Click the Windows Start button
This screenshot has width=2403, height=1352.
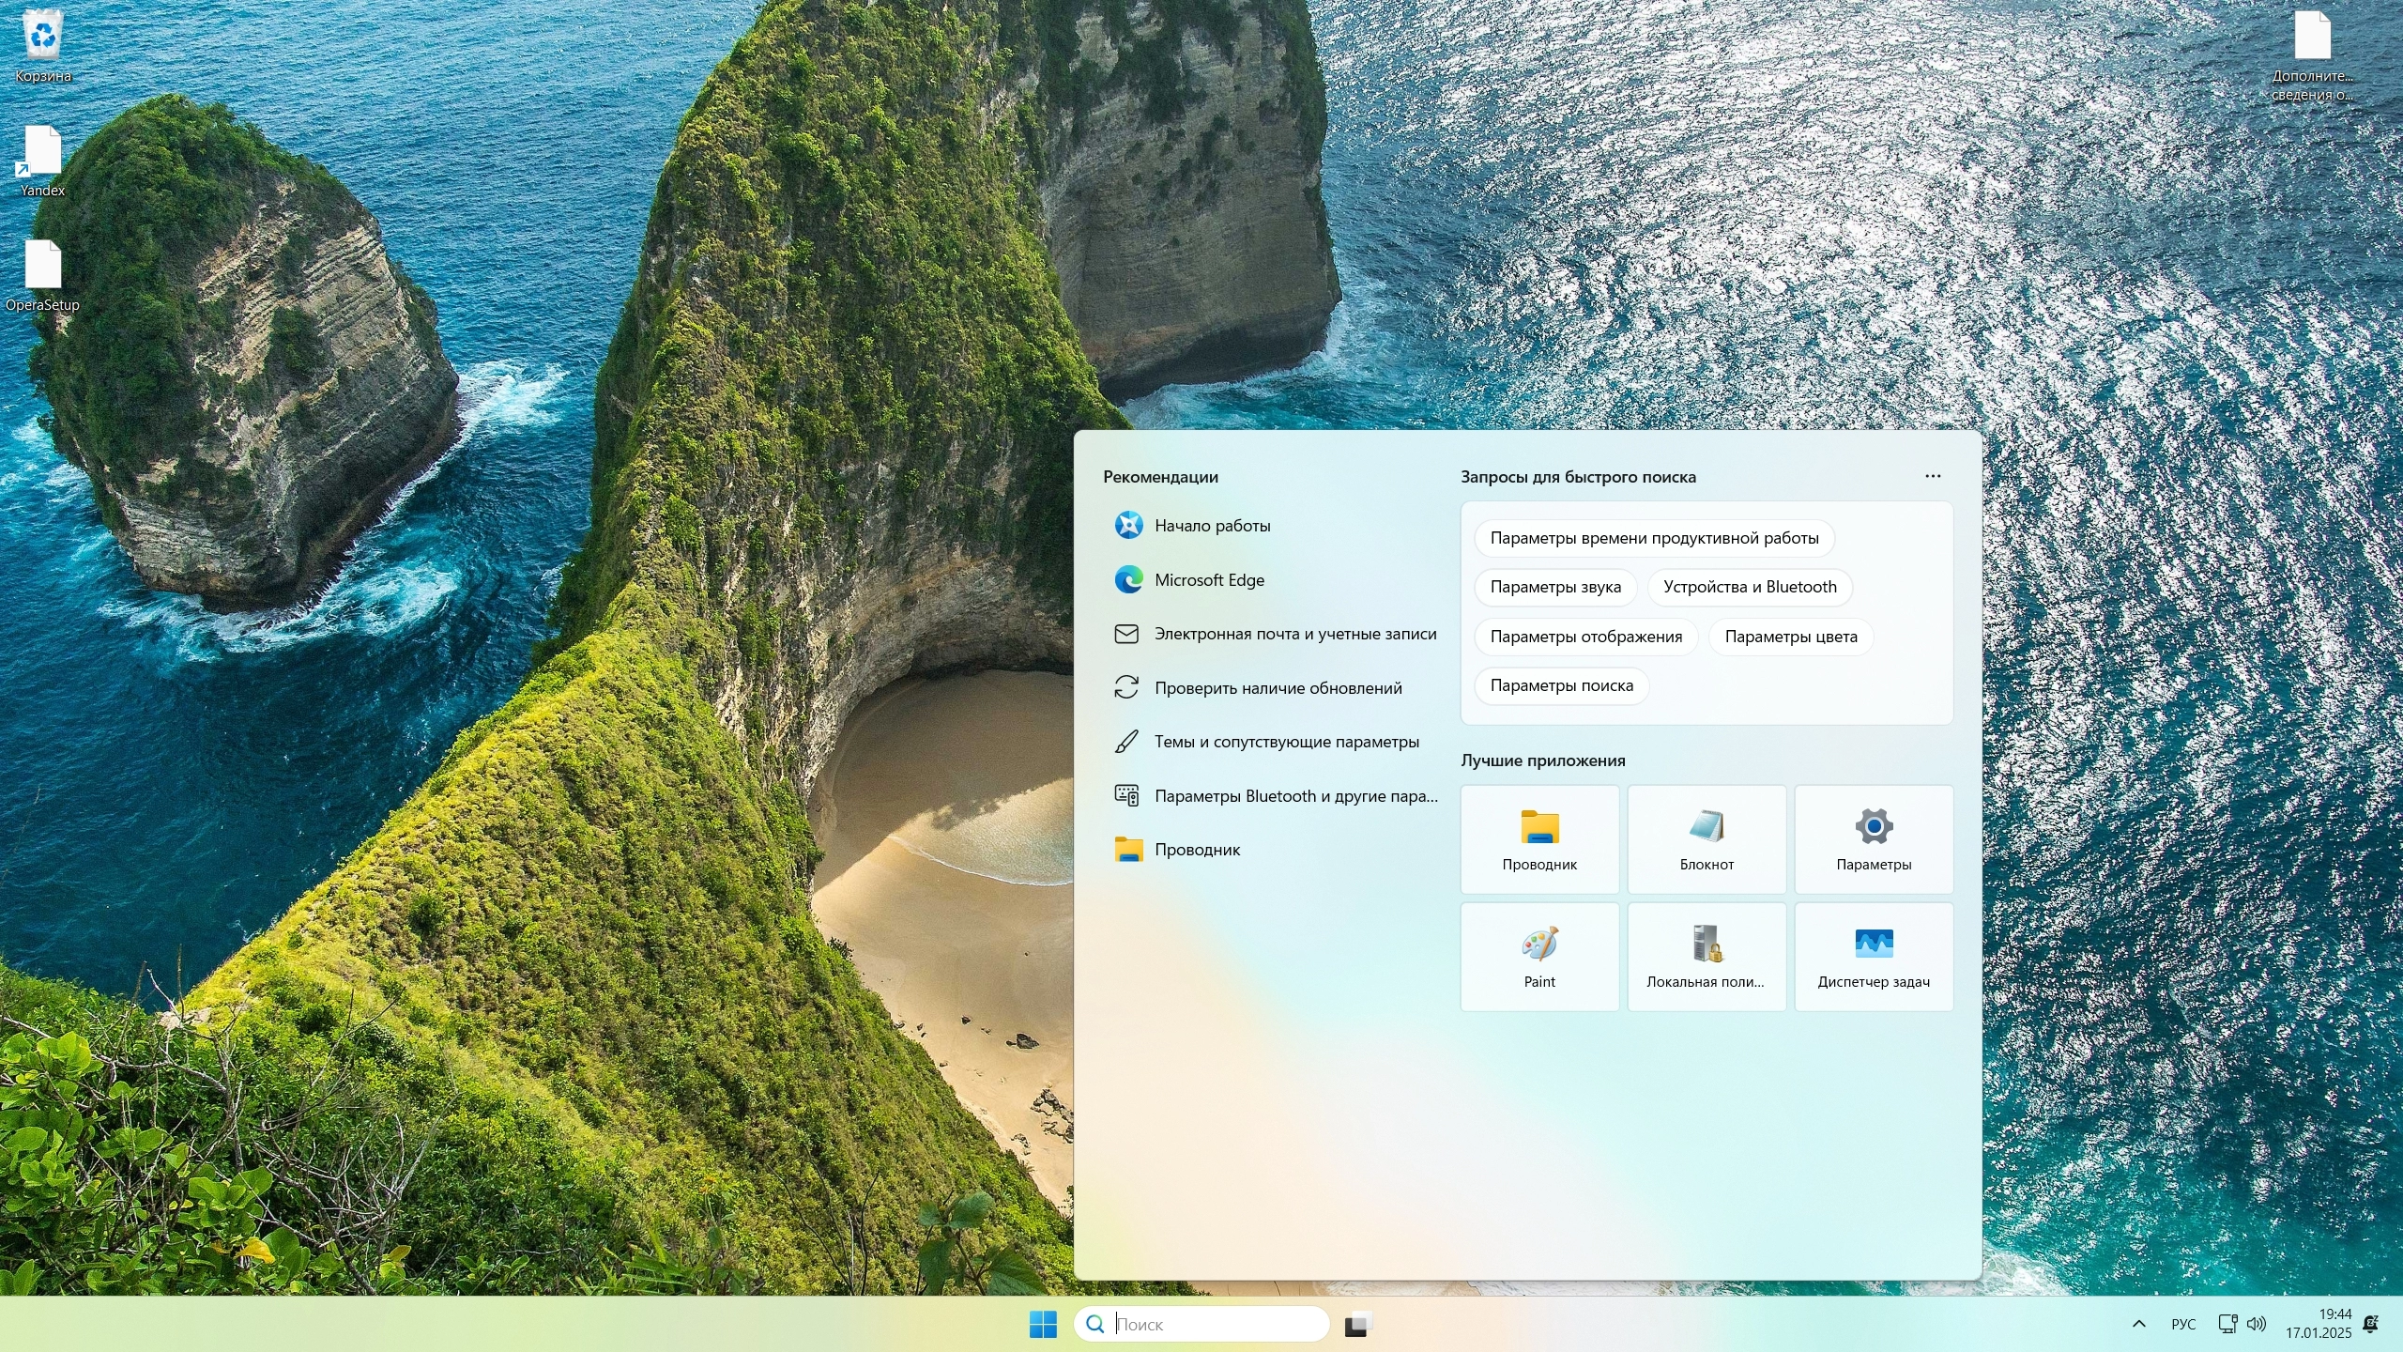(1043, 1324)
